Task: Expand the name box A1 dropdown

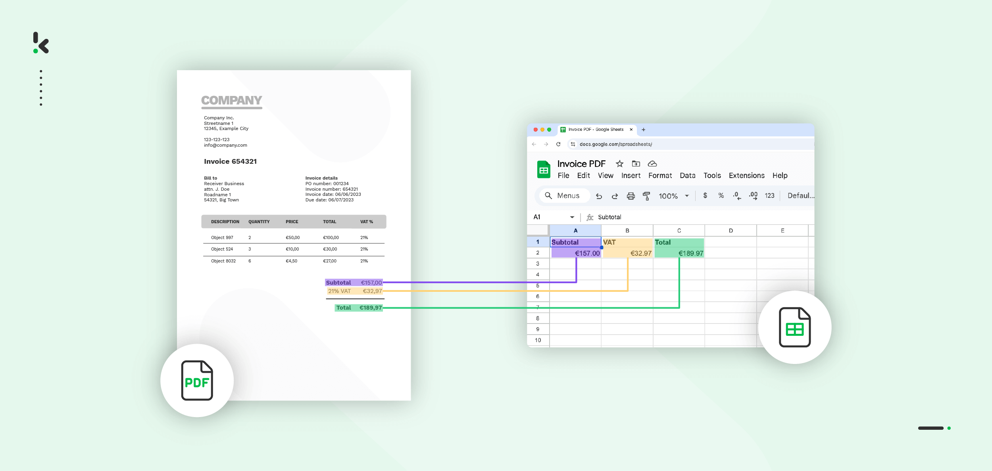Action: [x=572, y=217]
